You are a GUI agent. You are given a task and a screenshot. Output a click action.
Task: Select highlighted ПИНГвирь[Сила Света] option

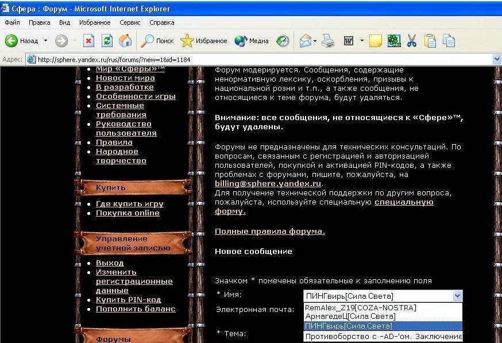click(x=383, y=326)
